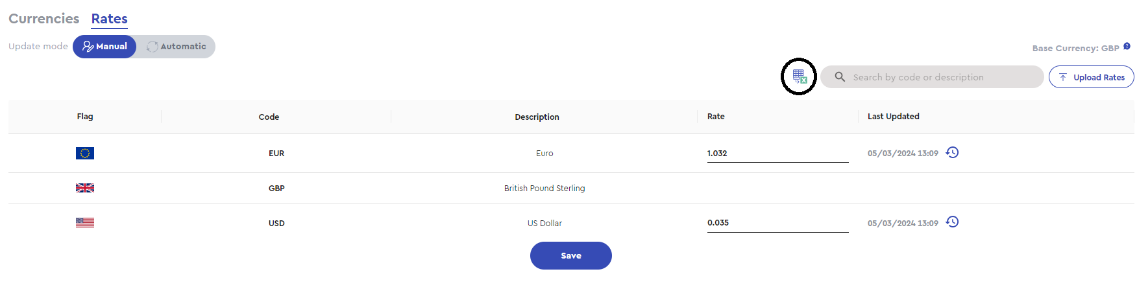Click the United States flag
The width and height of the screenshot is (1137, 289).
85,222
